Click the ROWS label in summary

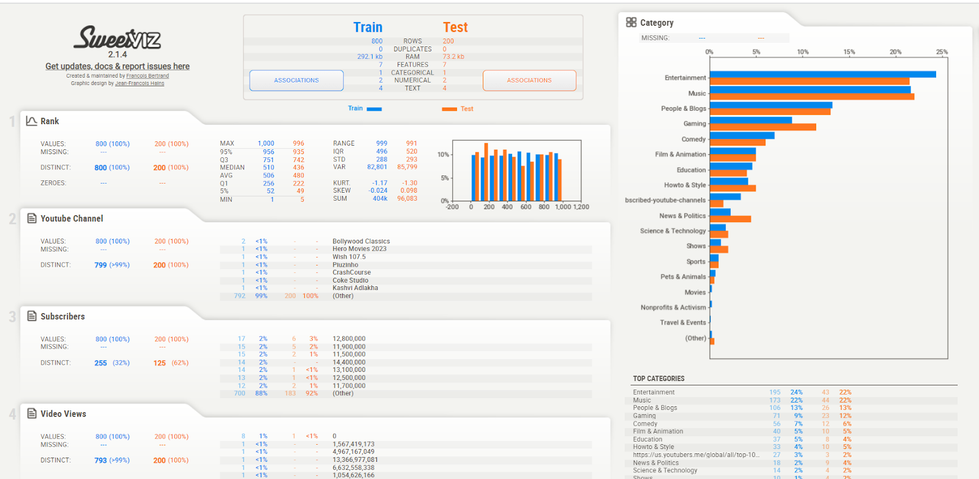[412, 41]
